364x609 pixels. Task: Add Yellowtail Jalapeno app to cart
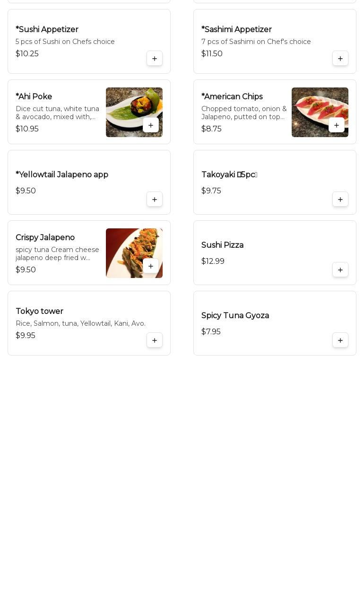point(155,200)
